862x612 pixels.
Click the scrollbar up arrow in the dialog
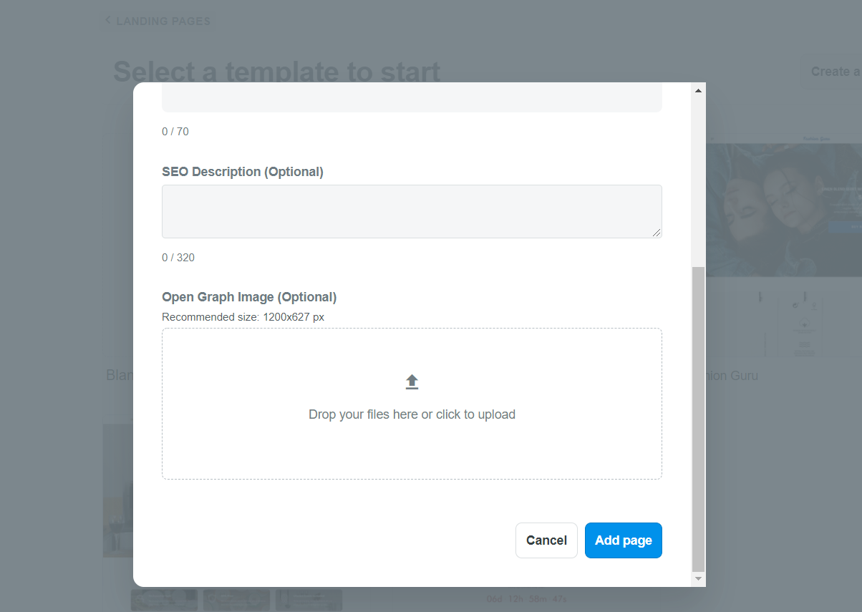pos(698,90)
